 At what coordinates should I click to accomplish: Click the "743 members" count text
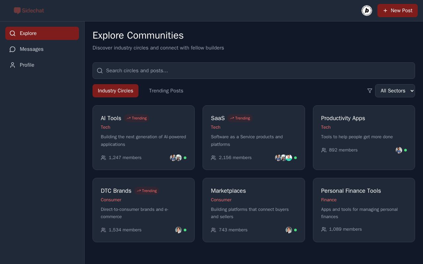point(233,230)
